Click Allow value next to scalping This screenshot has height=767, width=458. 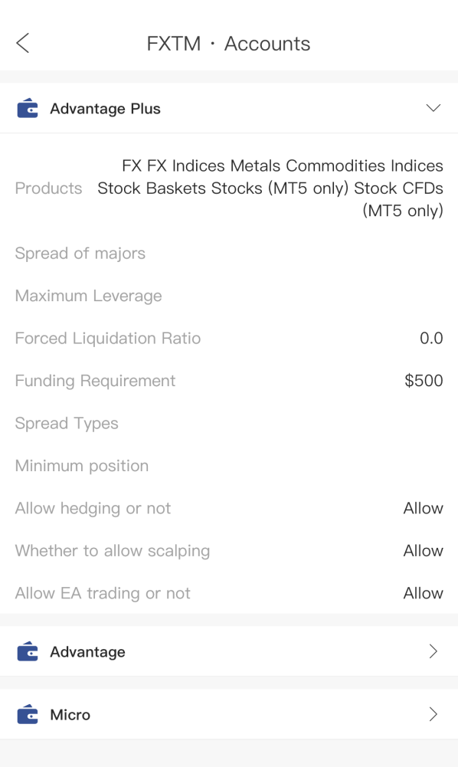click(424, 551)
